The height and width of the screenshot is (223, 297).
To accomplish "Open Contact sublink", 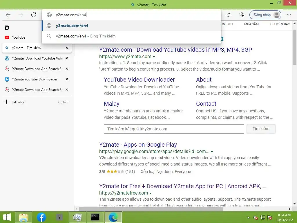I will (206, 104).
